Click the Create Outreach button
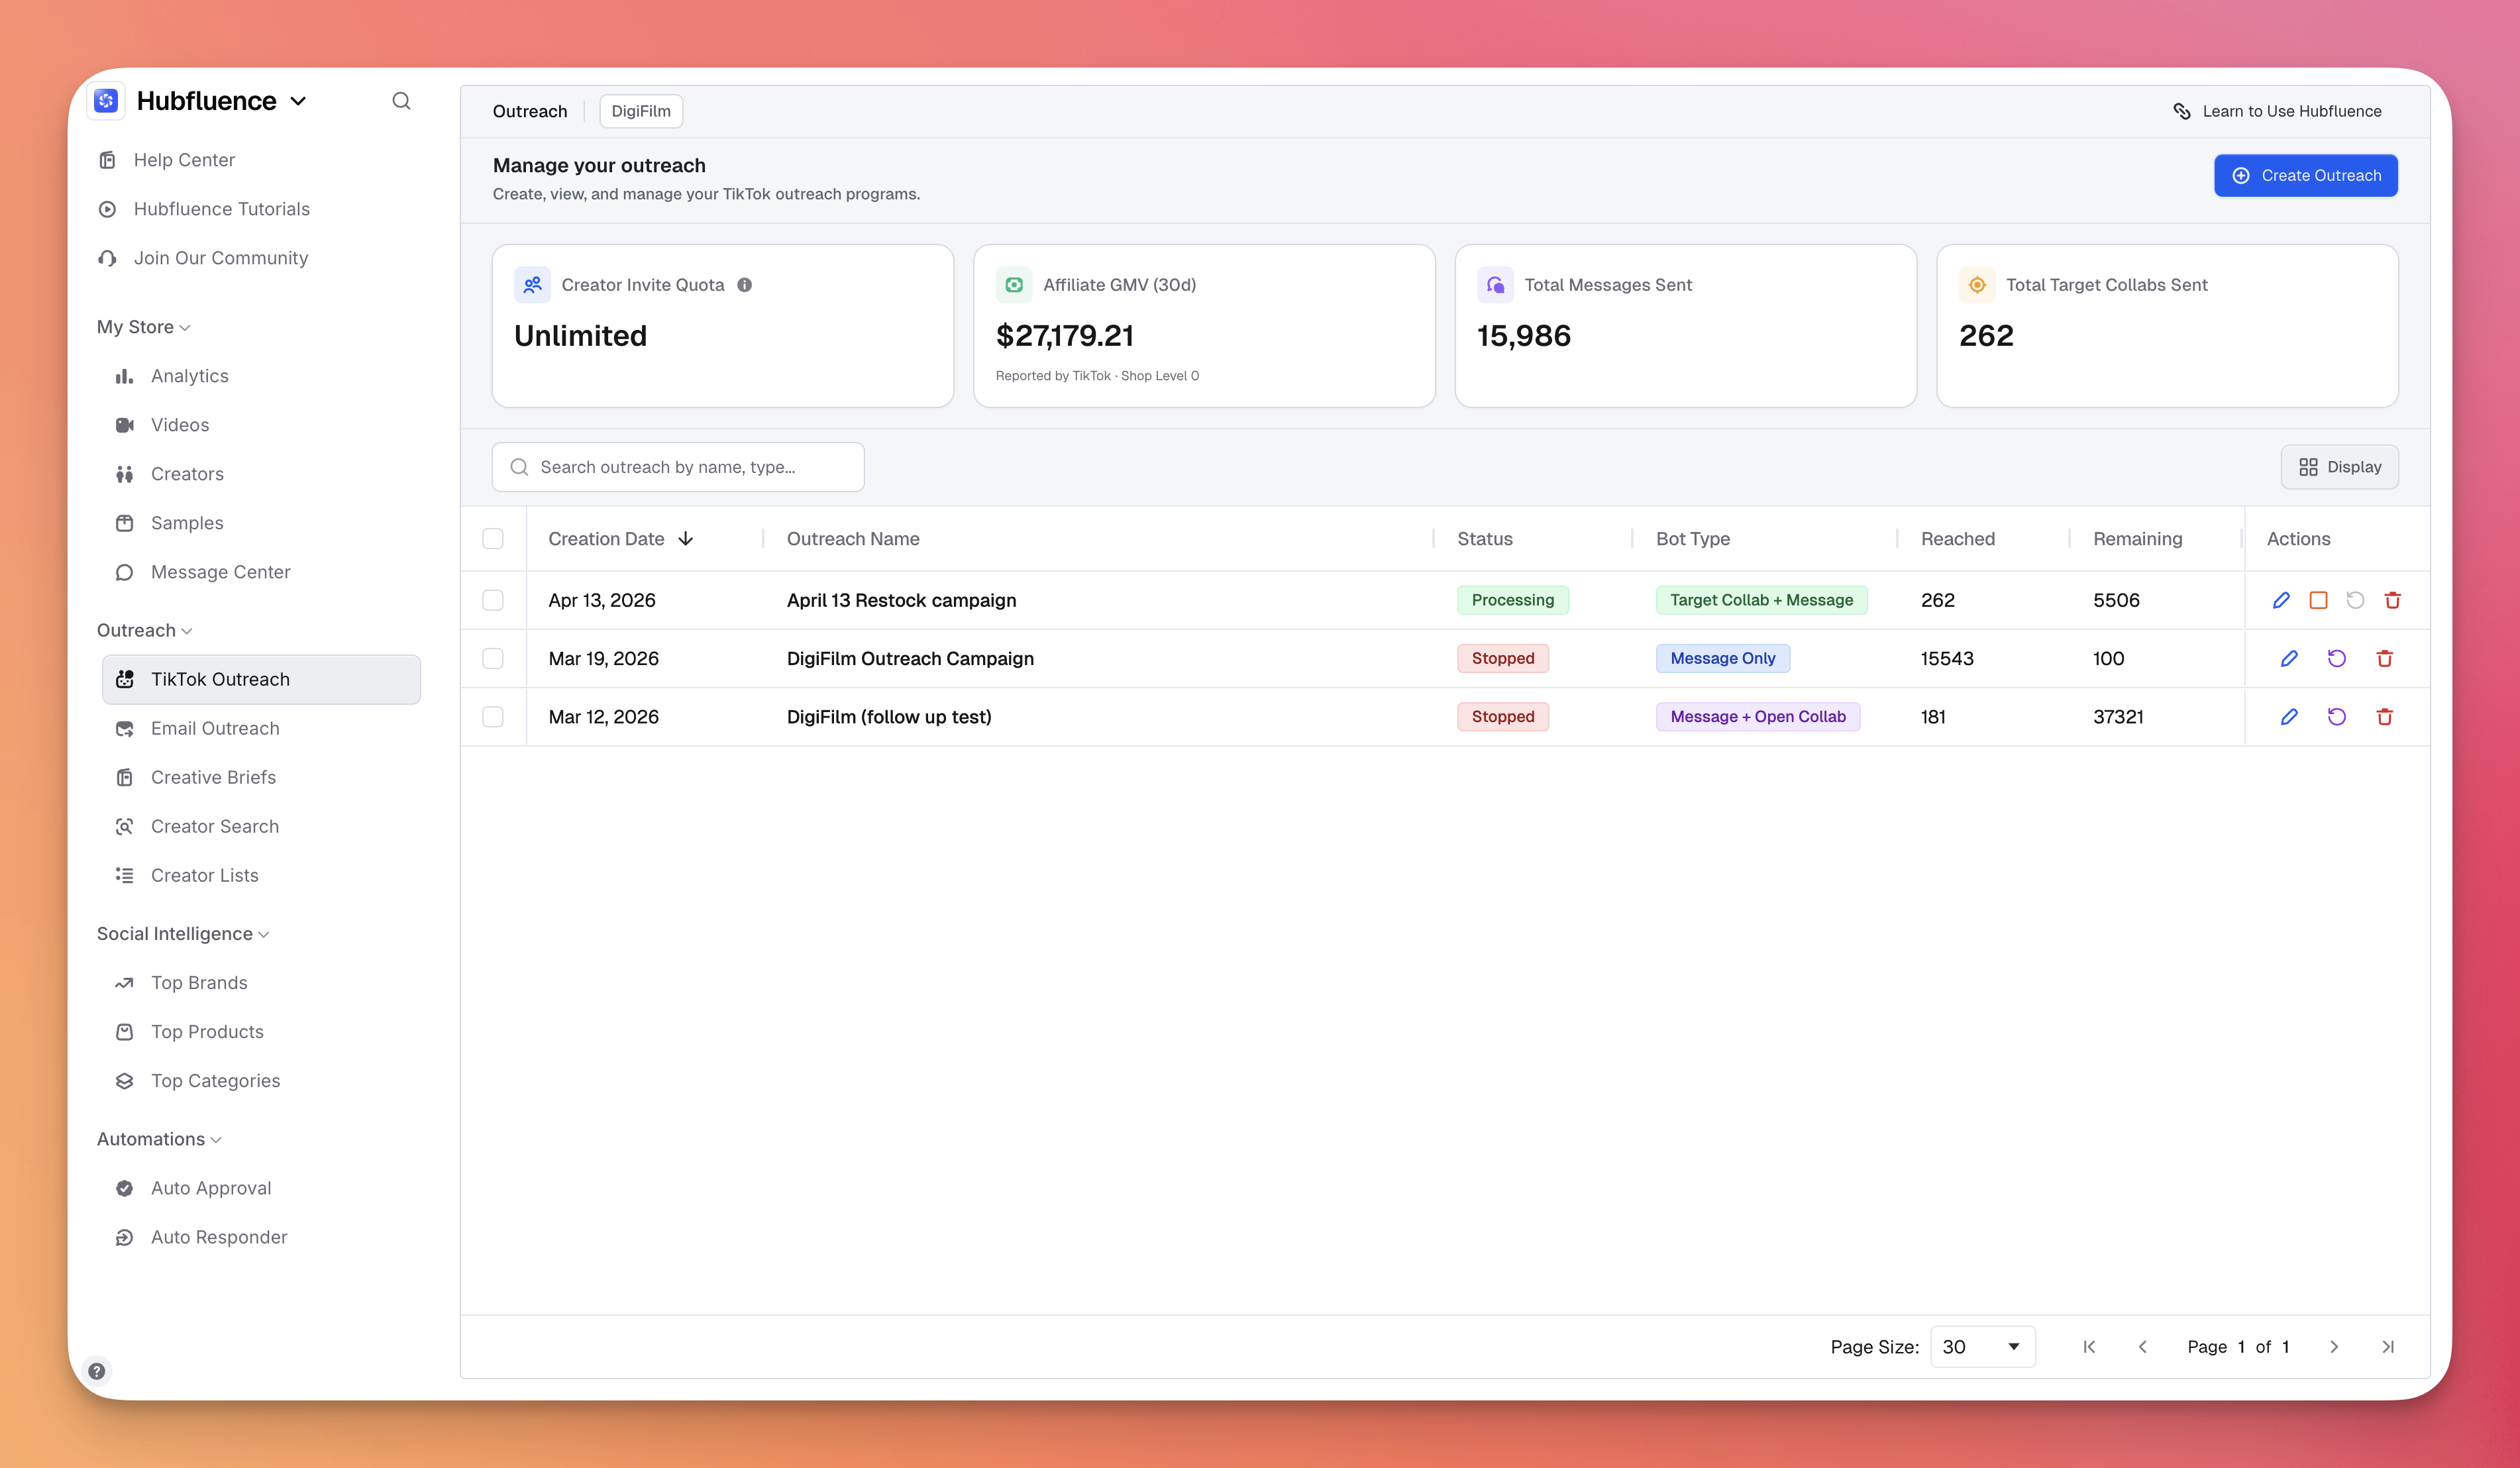The height and width of the screenshot is (1468, 2520). click(2305, 175)
